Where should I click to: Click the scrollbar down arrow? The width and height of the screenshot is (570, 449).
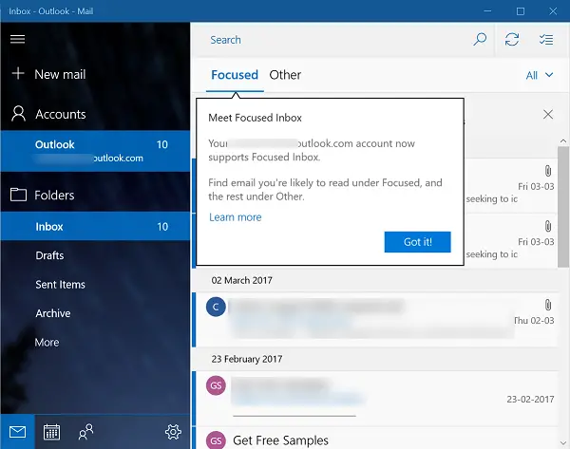pyautogui.click(x=563, y=443)
